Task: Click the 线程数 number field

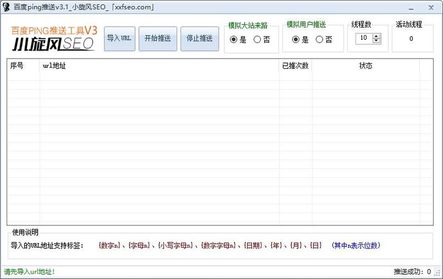Action: click(x=364, y=39)
